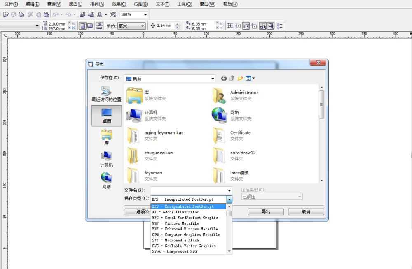
Task: Toggle landscape page orientation button
Action: pos(90,26)
